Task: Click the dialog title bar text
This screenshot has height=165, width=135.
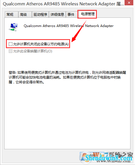Action: 63,4
